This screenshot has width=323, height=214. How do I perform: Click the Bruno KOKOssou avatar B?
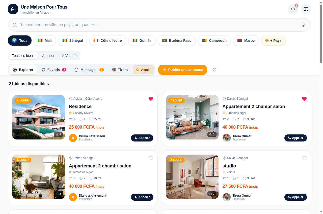coord(73,138)
